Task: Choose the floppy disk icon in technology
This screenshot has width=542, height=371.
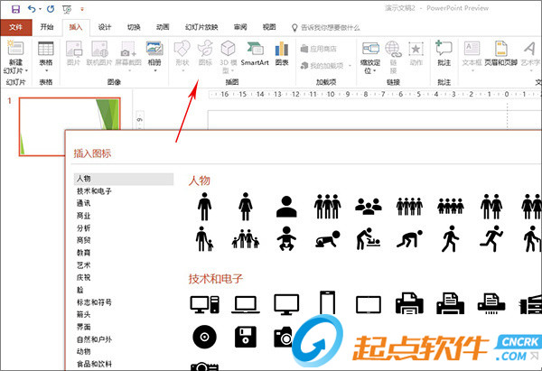Action: 246,337
